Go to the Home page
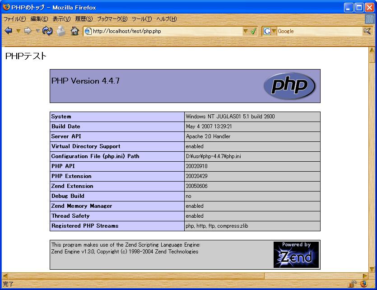 pyautogui.click(x=74, y=31)
